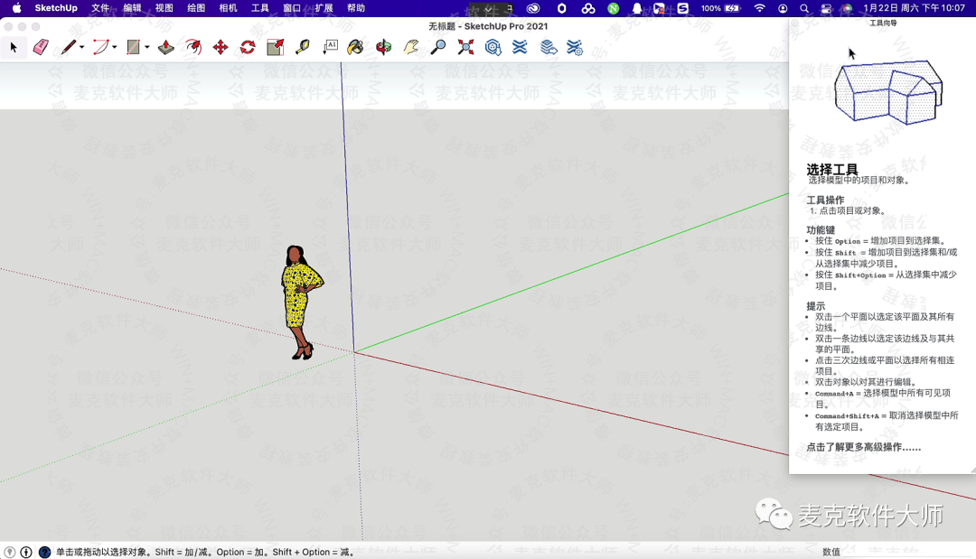Click the 选择工具 heading text

coord(832,169)
